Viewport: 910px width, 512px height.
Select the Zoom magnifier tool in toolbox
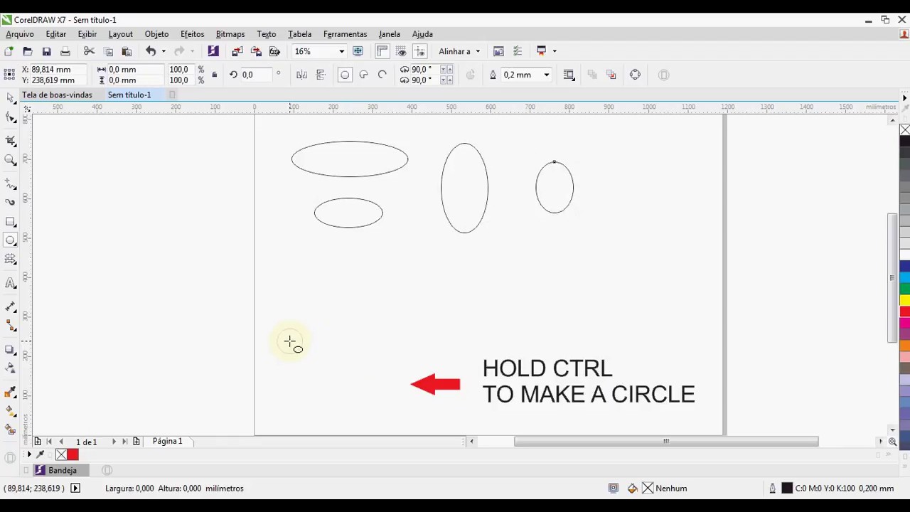[10, 161]
